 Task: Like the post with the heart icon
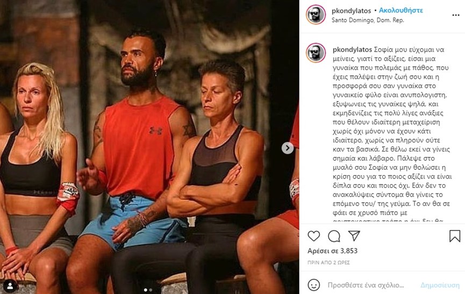[x=314, y=236]
